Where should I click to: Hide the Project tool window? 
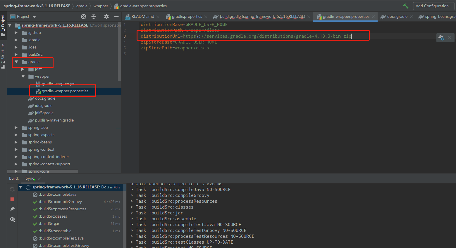tap(116, 17)
